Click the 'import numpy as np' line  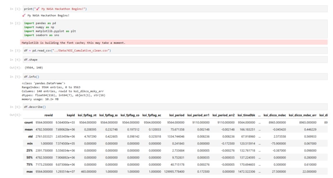click(39, 27)
